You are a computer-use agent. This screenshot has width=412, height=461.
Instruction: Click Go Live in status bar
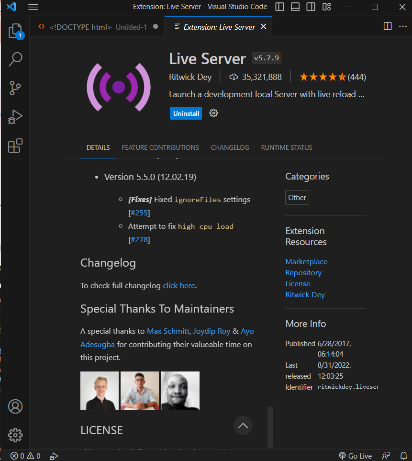click(355, 456)
